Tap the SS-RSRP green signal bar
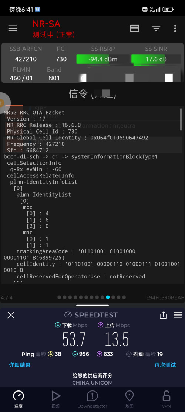Viewport: 185px width, 412px height. coord(103,59)
